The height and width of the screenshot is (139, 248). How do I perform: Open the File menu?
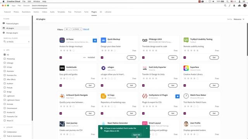point(24,2)
